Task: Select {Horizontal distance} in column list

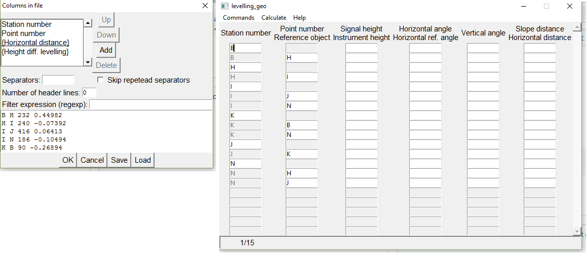Action: point(35,43)
